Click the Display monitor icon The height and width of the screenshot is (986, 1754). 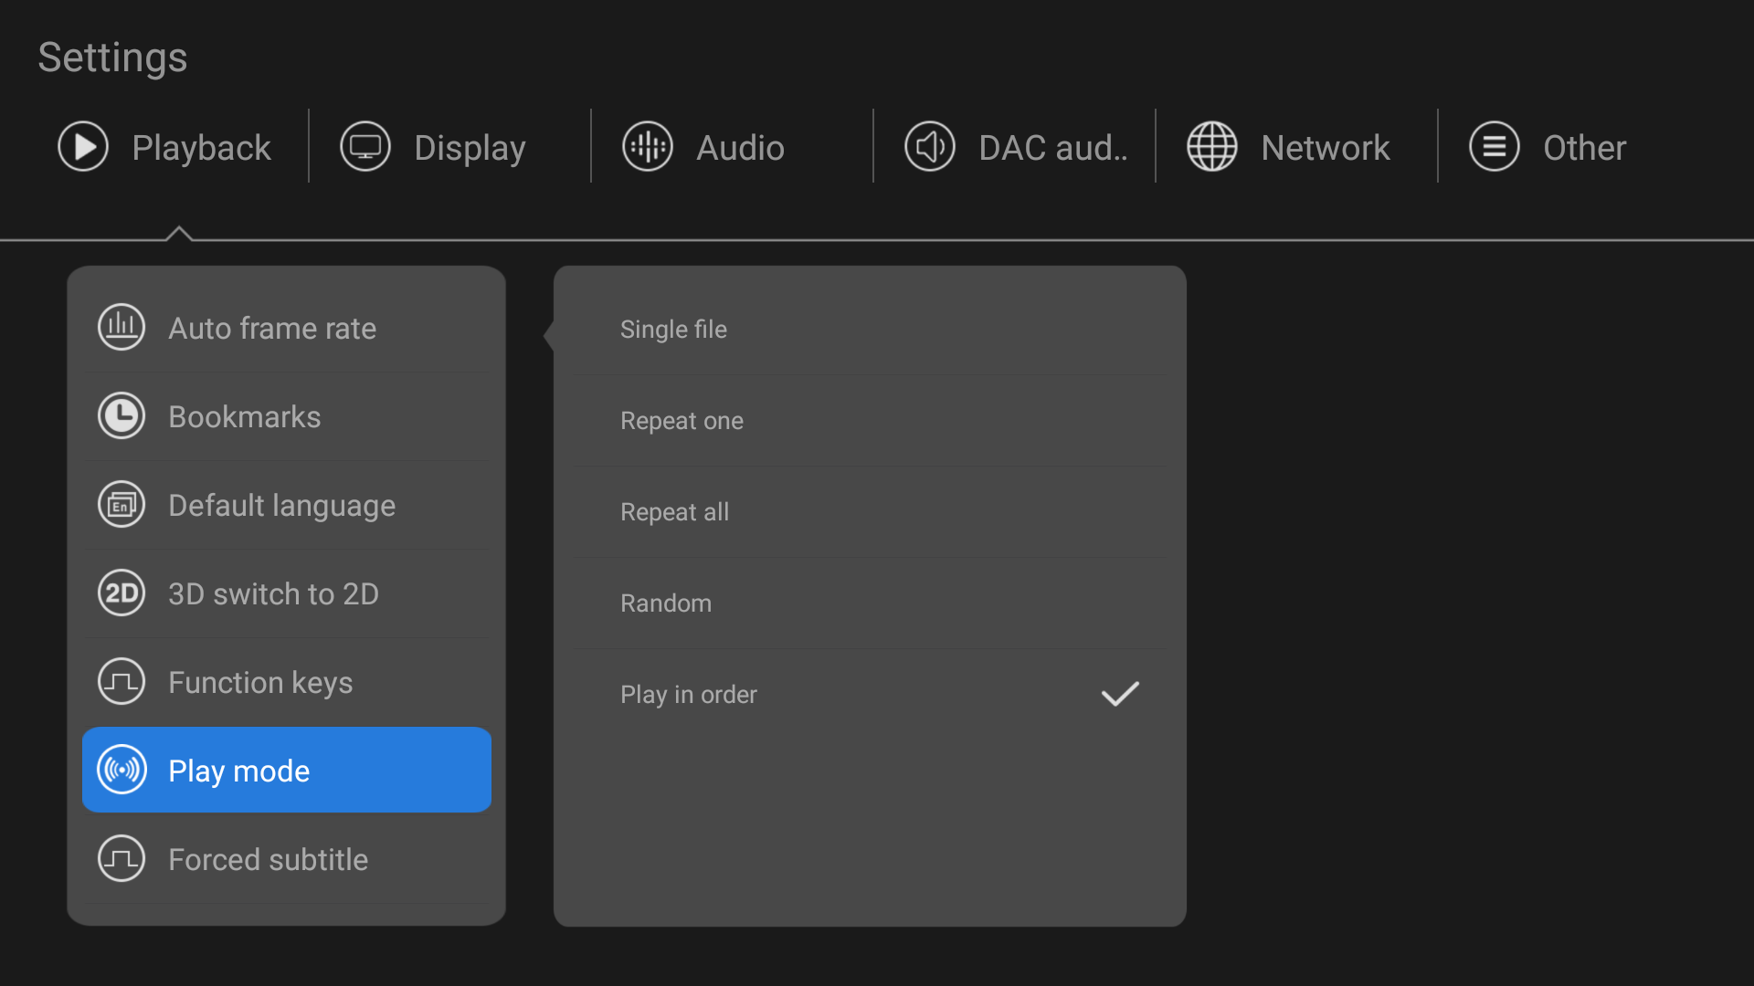point(365,147)
